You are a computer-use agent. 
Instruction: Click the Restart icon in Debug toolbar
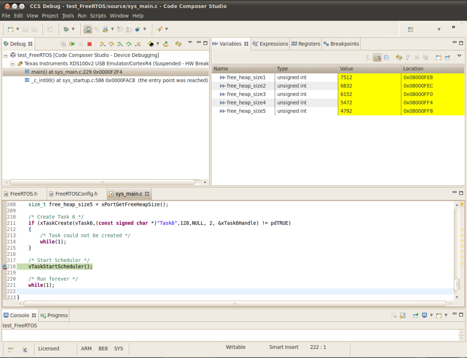tap(165, 44)
